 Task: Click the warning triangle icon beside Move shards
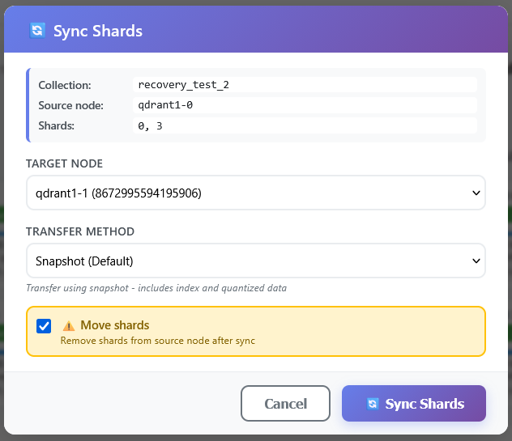click(x=69, y=325)
